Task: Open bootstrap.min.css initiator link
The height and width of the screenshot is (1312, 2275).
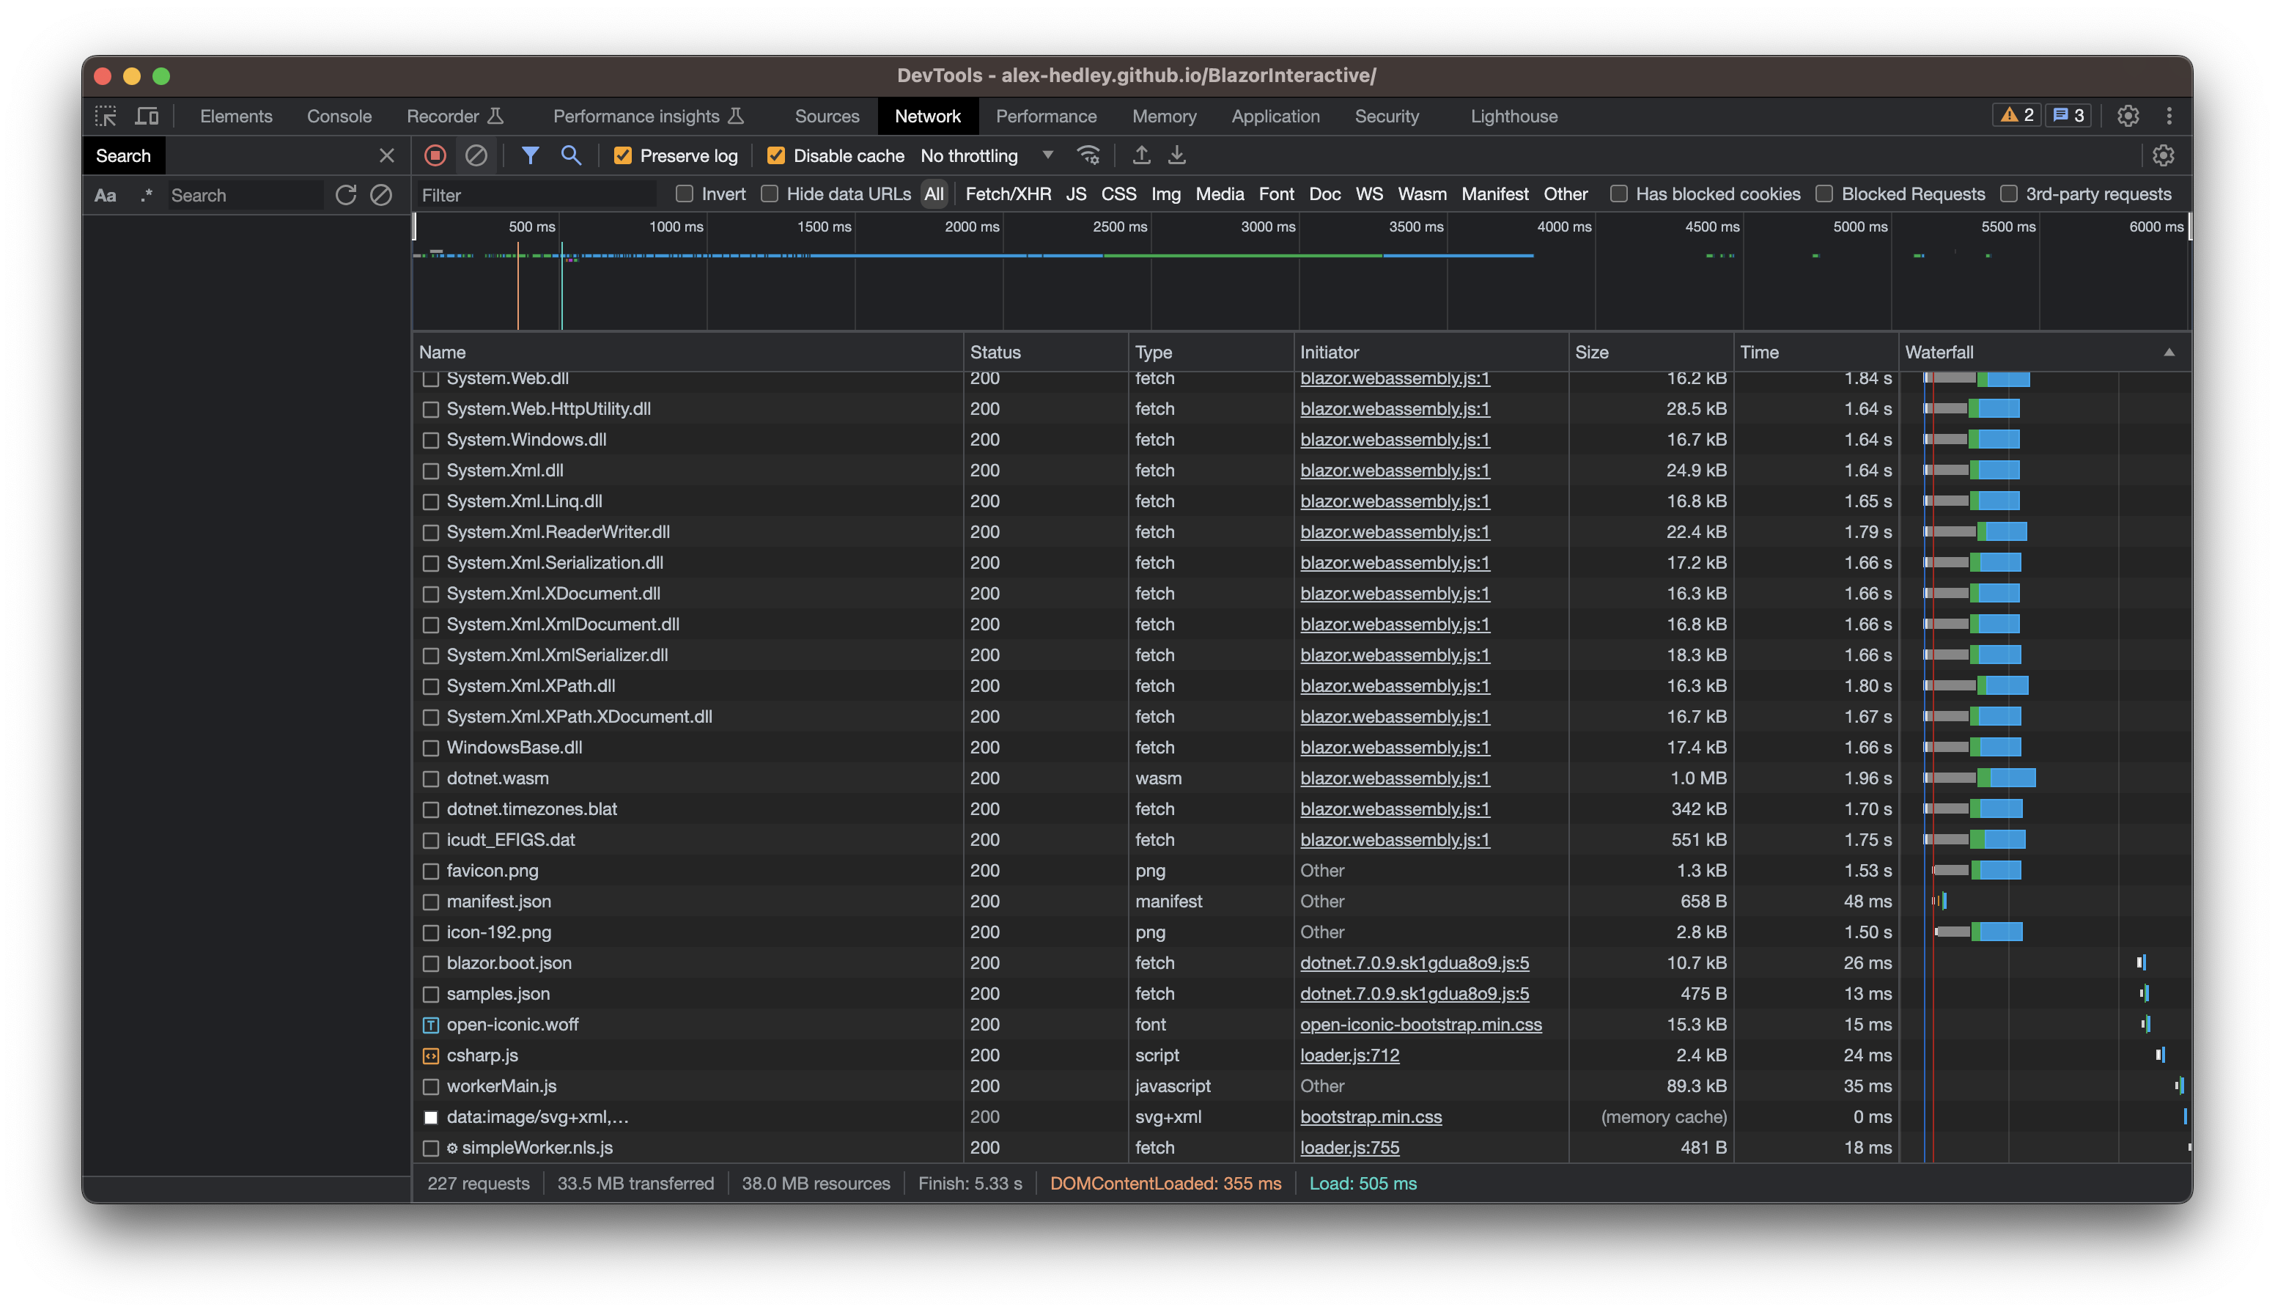Action: tap(1371, 1116)
